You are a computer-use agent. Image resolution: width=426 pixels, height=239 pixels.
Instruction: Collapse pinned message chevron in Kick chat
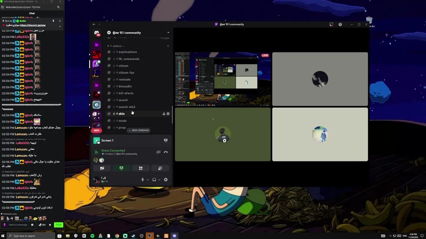60,26
